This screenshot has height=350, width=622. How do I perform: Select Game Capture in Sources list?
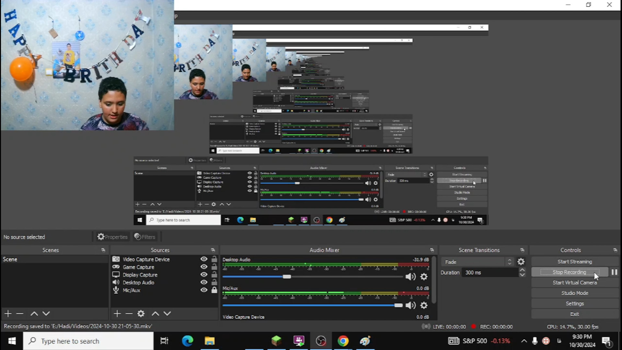pos(139,267)
